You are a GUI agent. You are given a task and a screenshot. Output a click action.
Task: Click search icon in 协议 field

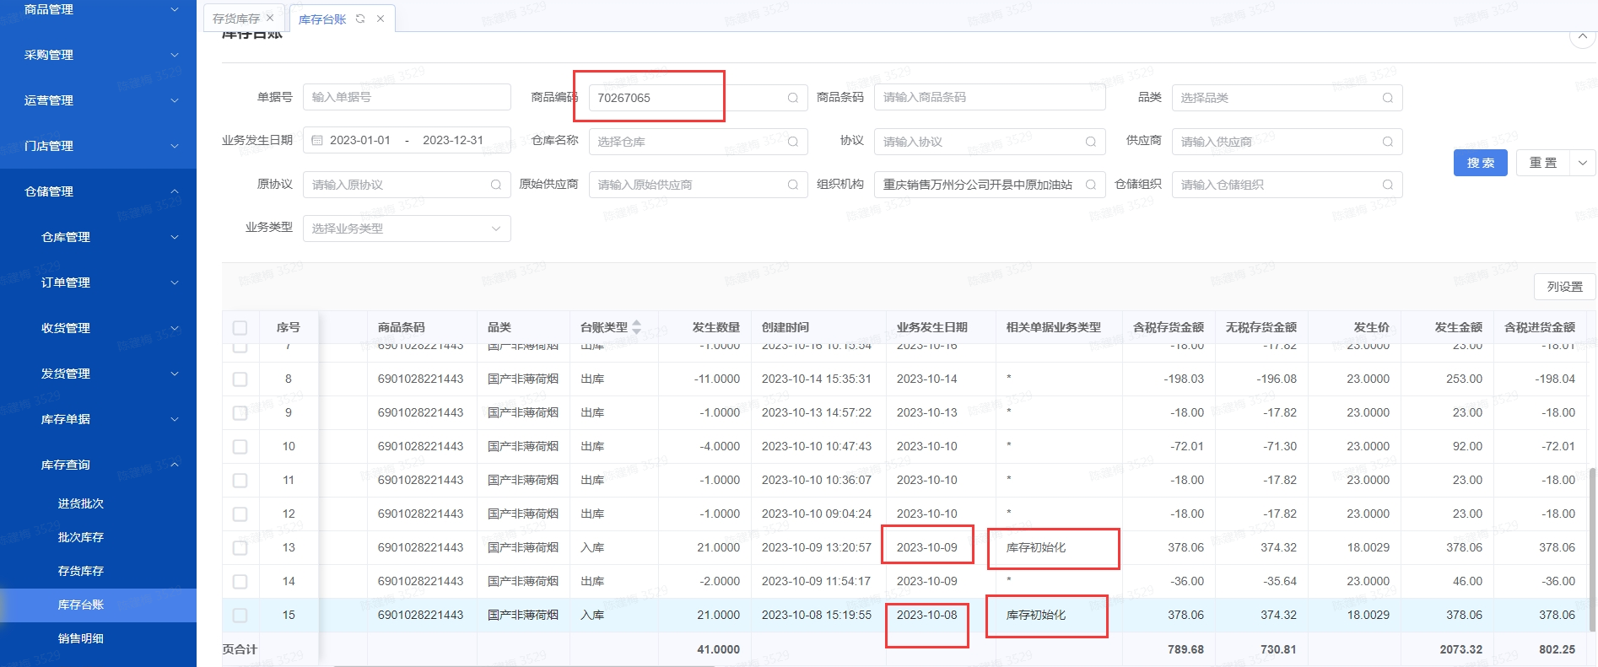pyautogui.click(x=1090, y=142)
